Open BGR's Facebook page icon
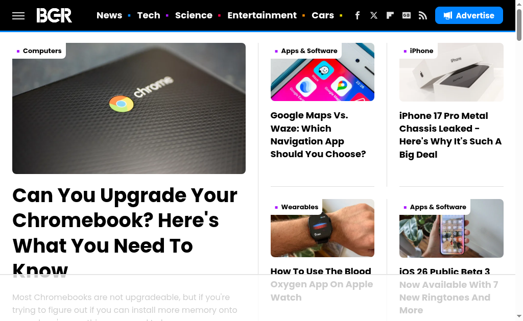The image size is (523, 321). pos(357,15)
